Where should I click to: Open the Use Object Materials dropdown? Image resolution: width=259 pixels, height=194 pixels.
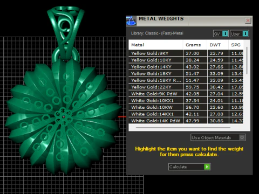(218, 137)
